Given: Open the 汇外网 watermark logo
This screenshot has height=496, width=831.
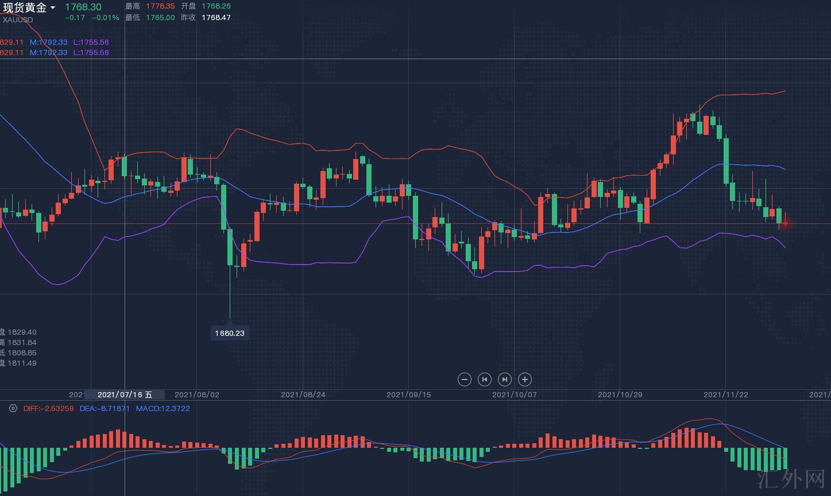Looking at the screenshot, I should tap(790, 478).
